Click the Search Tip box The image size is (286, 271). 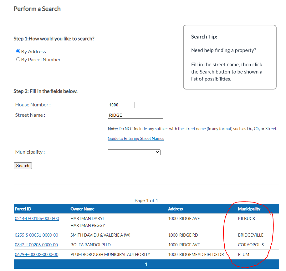click(229, 57)
